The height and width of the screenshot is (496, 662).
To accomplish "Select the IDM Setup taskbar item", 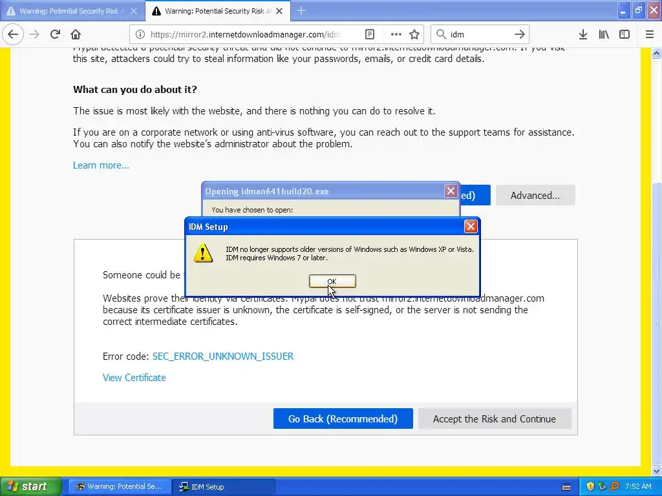I will (x=224, y=486).
